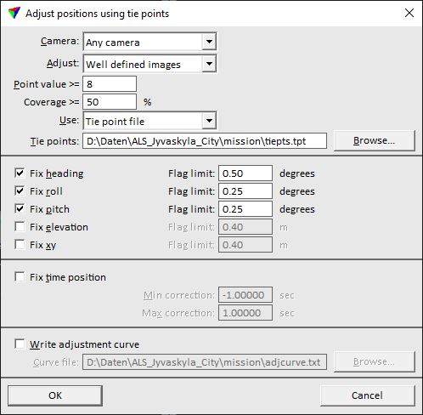Click the Fix elevation label text

click(x=59, y=227)
